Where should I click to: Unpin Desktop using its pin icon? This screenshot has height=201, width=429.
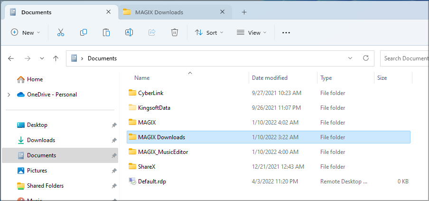[114, 125]
